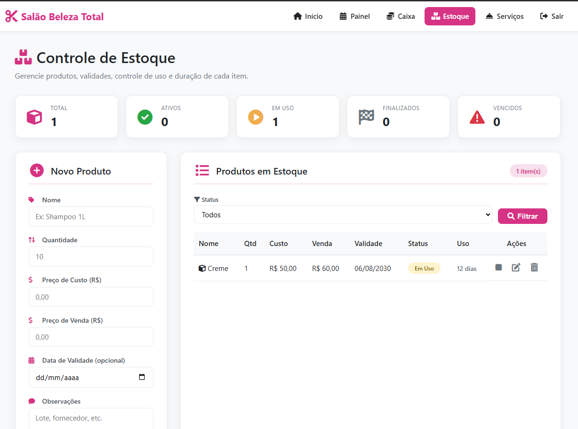
Task: Click the 1 item(s) badge
Action: [x=528, y=171]
